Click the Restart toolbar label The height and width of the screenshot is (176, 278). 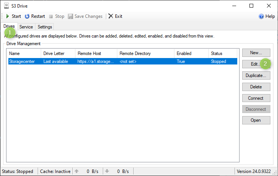(x=38, y=16)
